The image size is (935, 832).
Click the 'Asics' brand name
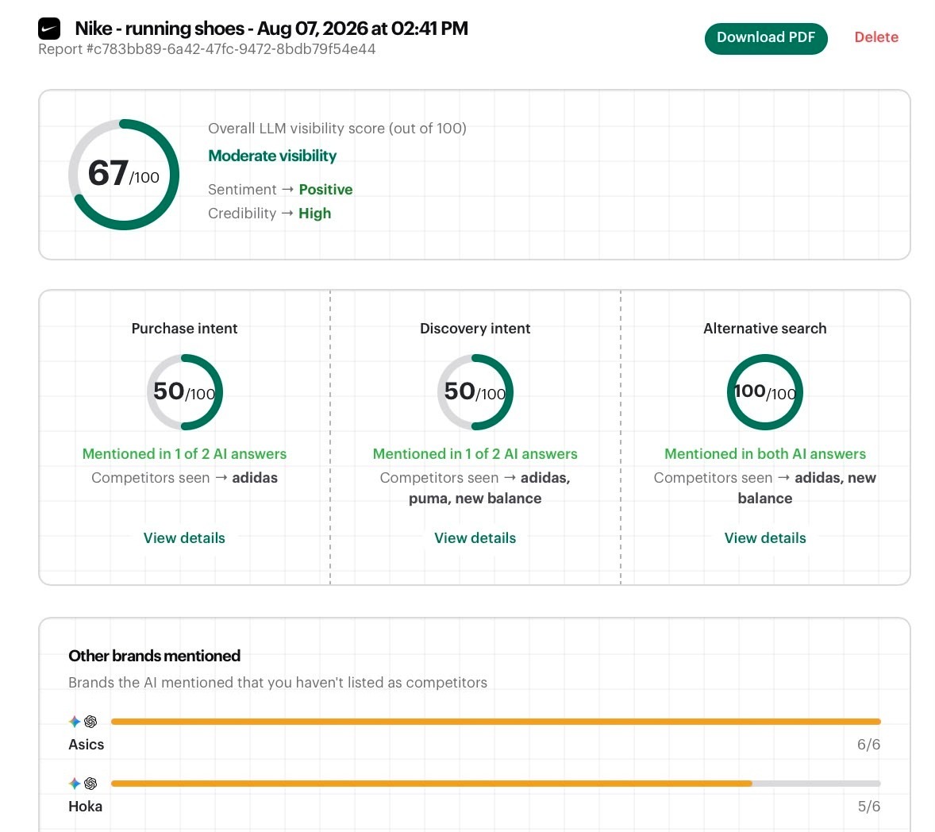click(x=86, y=745)
